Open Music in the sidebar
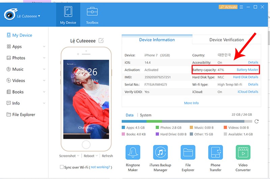Screen dimensions: 270x179 point(18,69)
